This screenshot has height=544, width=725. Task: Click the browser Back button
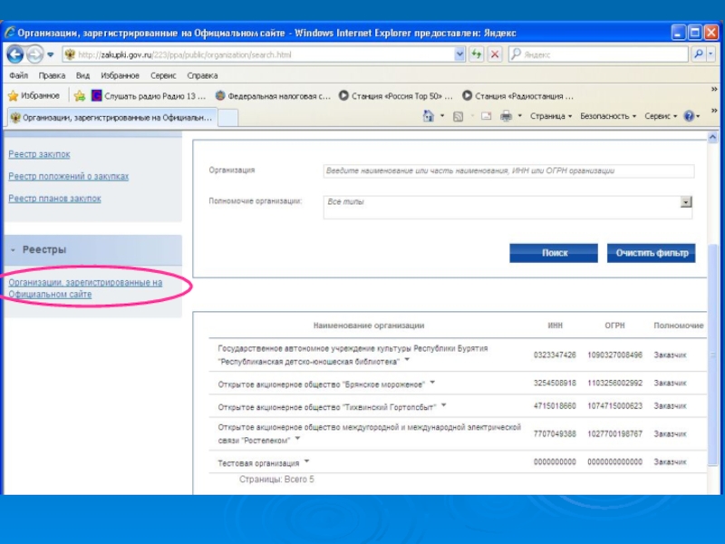coord(15,54)
